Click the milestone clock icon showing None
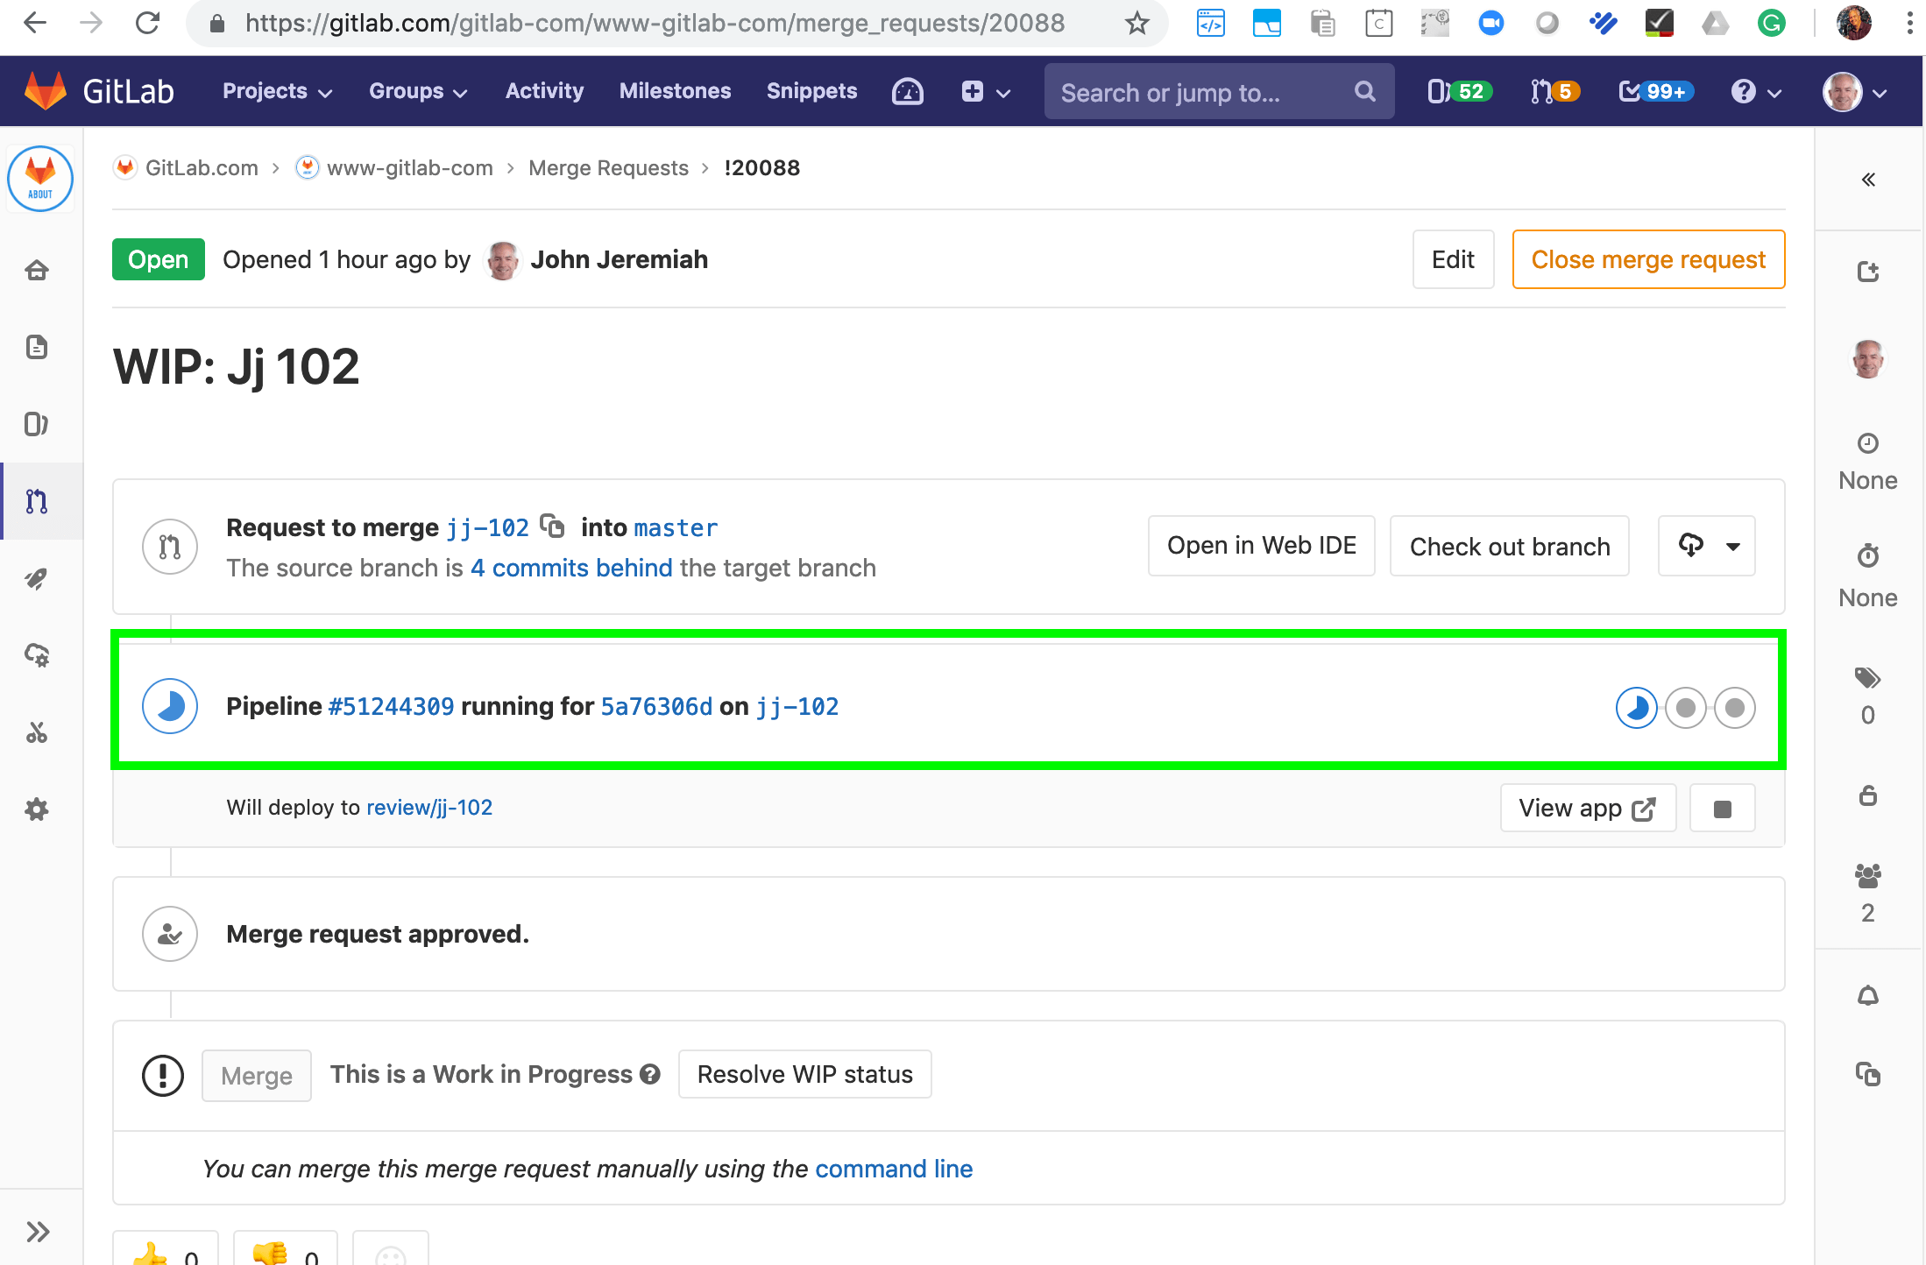This screenshot has height=1265, width=1926. pyautogui.click(x=1868, y=443)
